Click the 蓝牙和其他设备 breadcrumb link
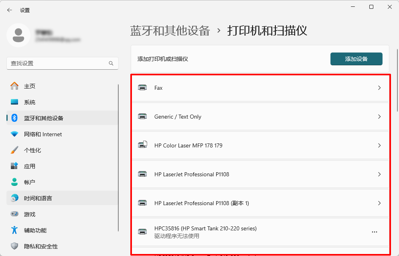399x256 pixels. (x=170, y=31)
